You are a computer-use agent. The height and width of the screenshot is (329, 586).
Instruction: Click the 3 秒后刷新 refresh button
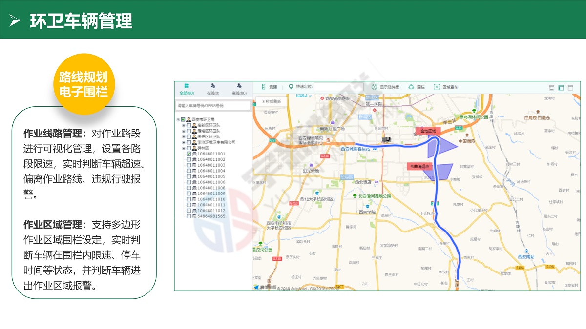pos(272,101)
